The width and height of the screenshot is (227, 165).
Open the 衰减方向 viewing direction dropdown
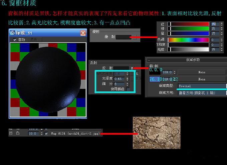tap(202, 93)
